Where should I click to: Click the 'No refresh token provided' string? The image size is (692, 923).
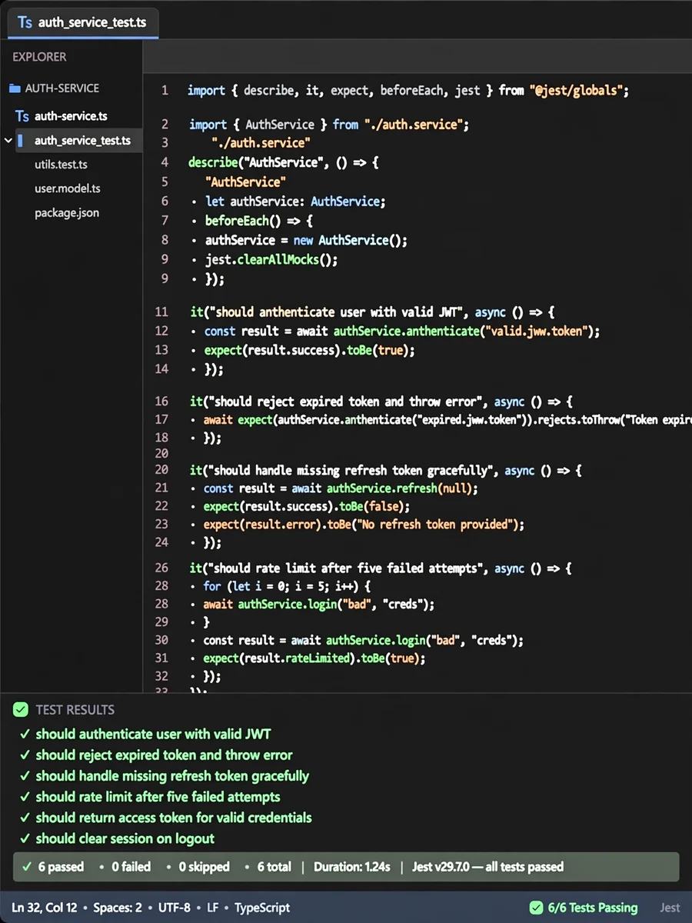point(436,525)
